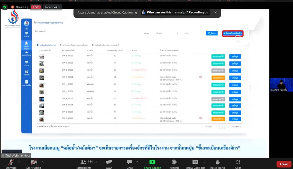Expand the video options arrow beside Start Video
Image resolution: width=293 pixels, height=169 pixels.
[43, 162]
